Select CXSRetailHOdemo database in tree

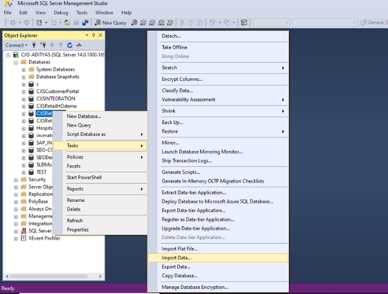[x=56, y=106]
